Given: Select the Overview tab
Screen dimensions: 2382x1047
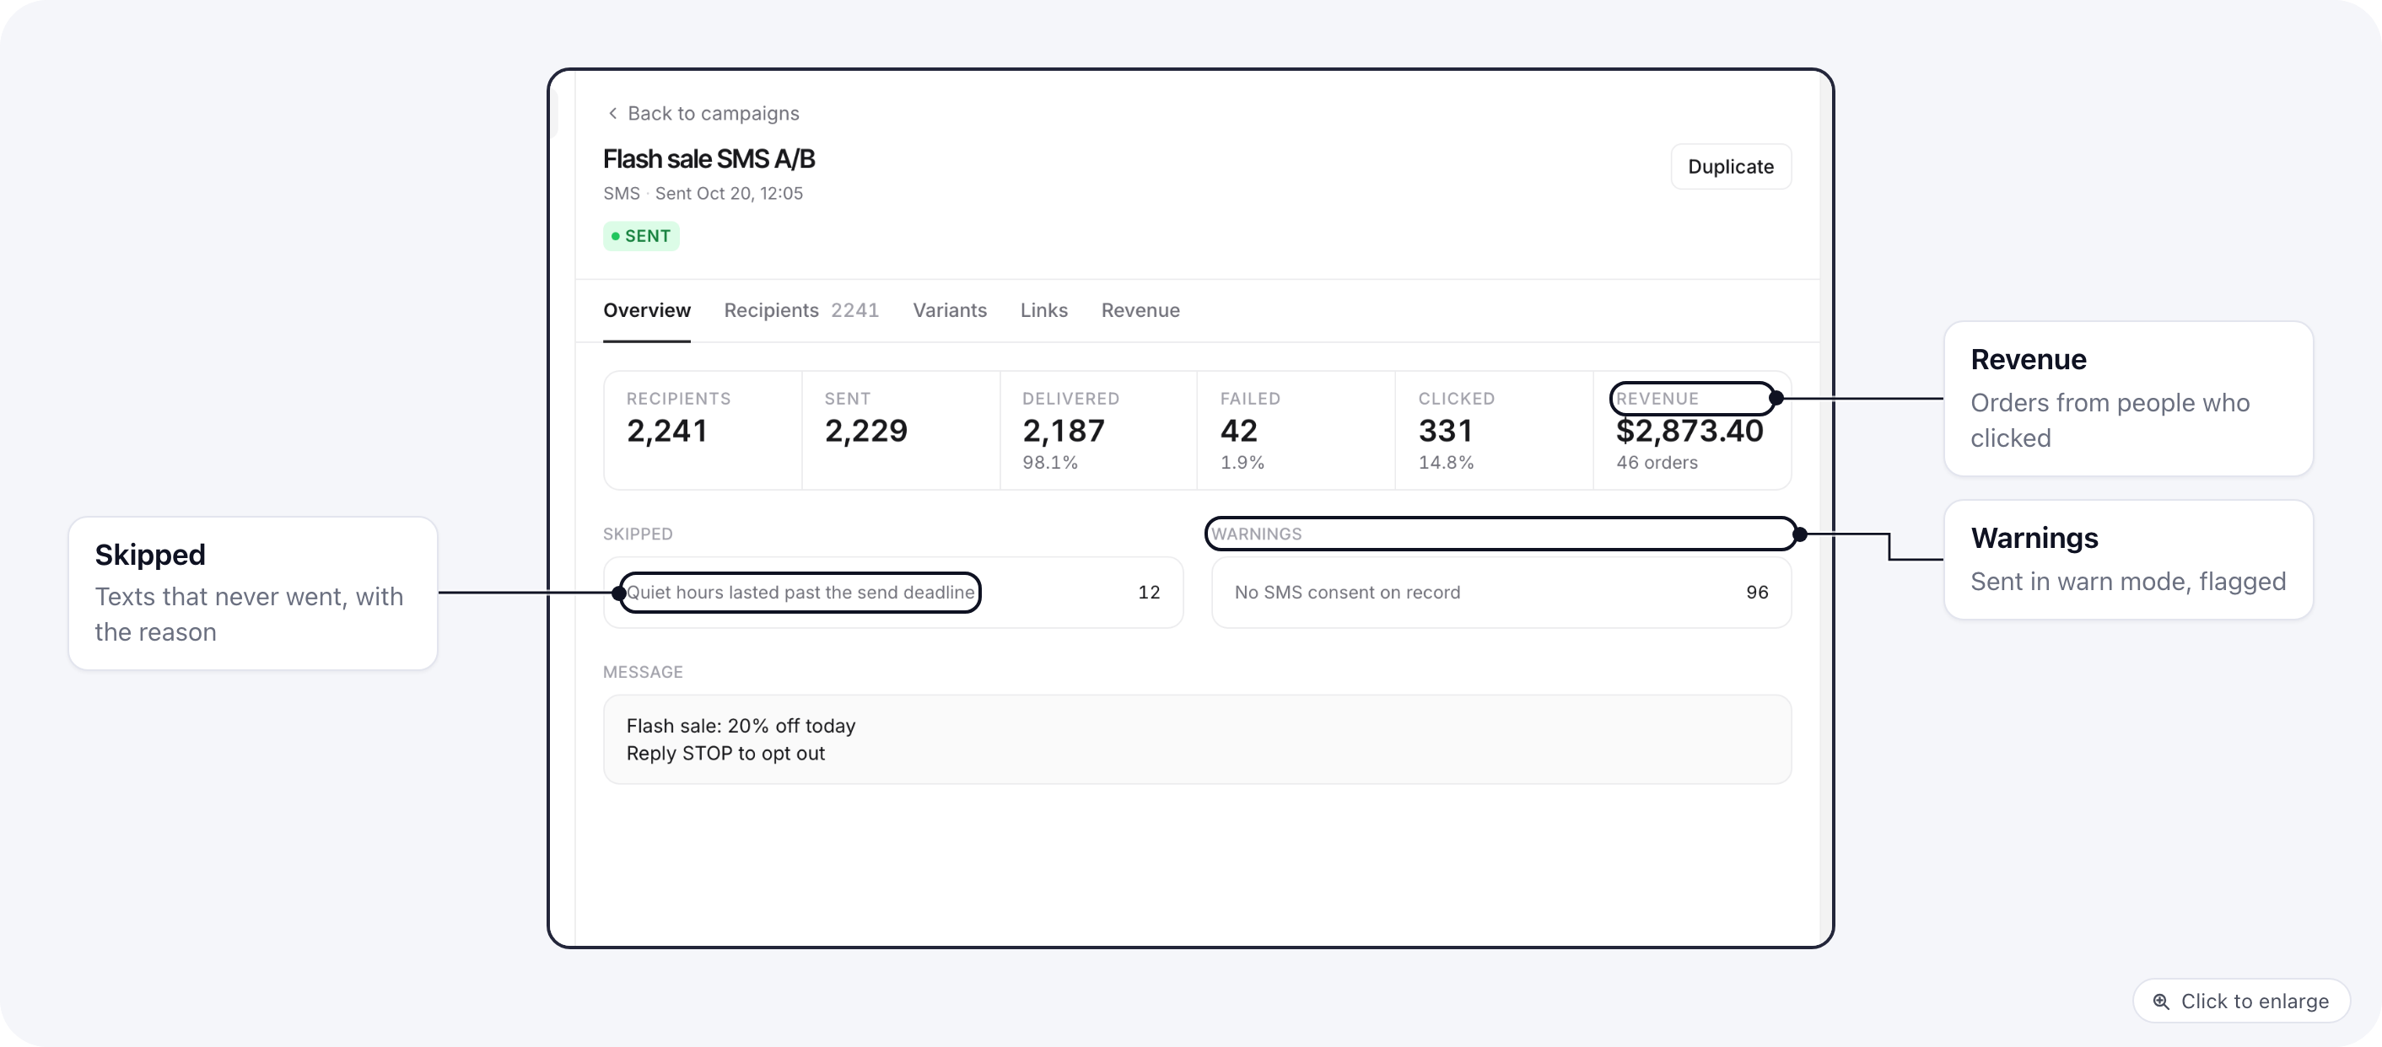Looking at the screenshot, I should tap(646, 310).
